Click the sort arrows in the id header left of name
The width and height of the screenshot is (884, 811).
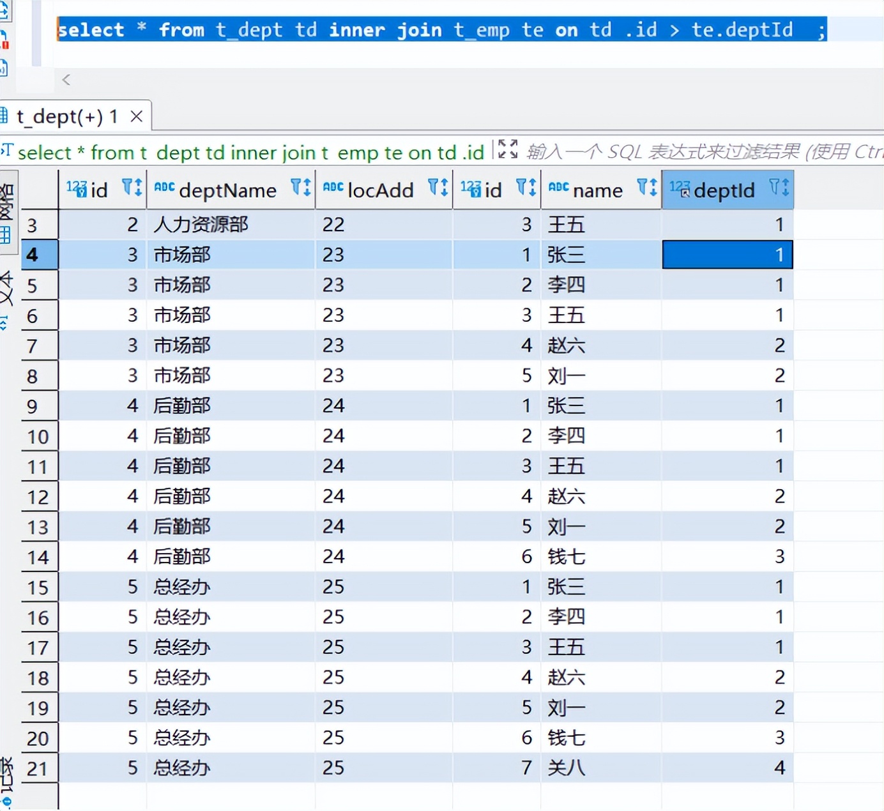coord(531,187)
